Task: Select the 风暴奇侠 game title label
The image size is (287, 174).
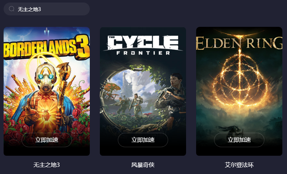Action: point(143,165)
